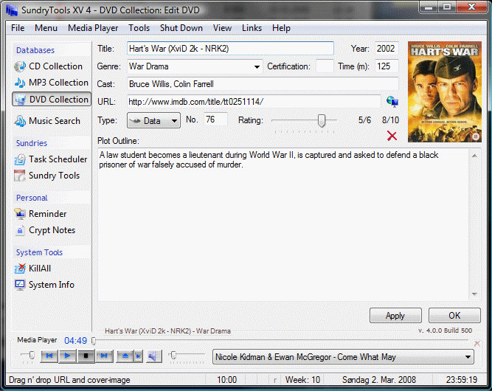Click the OK button
The width and height of the screenshot is (492, 391).
(x=454, y=315)
